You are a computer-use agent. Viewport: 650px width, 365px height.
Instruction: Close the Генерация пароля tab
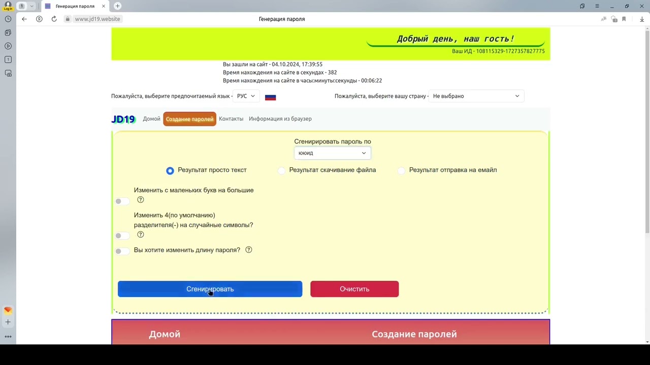[104, 6]
